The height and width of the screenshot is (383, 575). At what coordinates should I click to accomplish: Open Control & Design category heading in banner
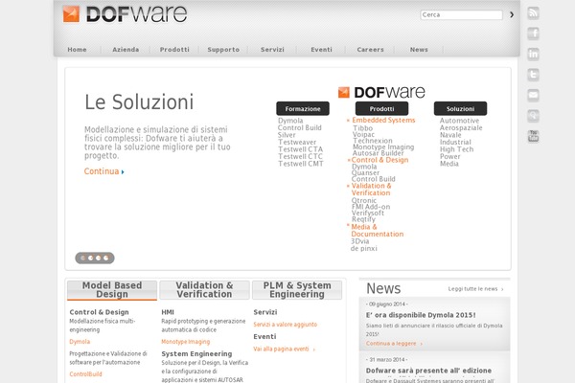(x=379, y=160)
